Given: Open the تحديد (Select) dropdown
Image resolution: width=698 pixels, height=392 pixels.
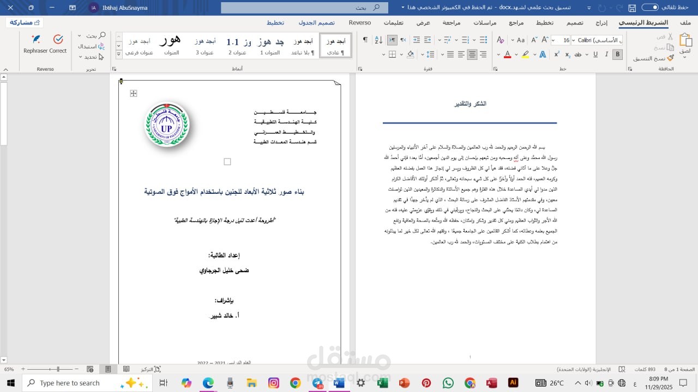Looking at the screenshot, I should coord(91,57).
